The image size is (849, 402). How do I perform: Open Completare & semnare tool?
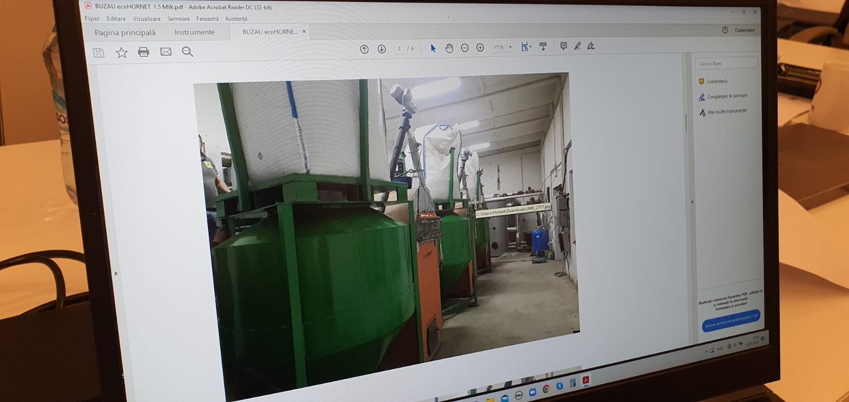pyautogui.click(x=726, y=96)
